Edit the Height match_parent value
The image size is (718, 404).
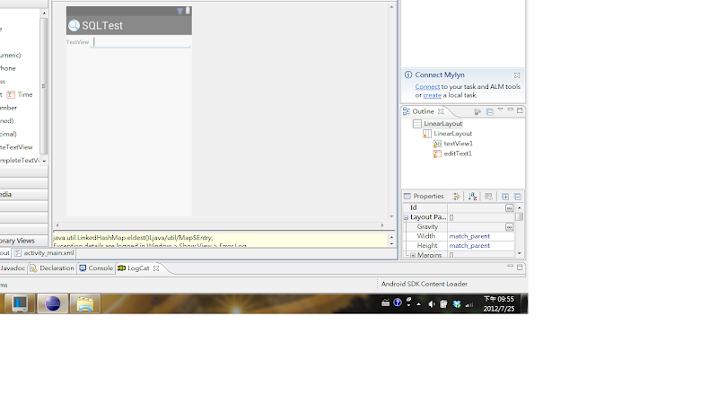click(481, 246)
